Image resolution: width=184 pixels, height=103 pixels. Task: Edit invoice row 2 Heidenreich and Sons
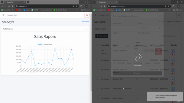[173, 60]
